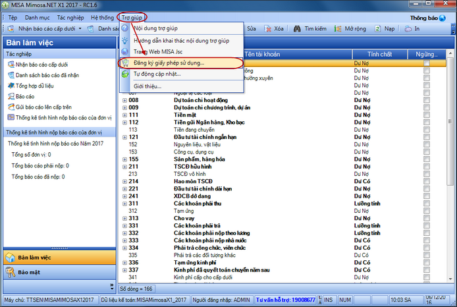This screenshot has width=457, height=307.
Task: Click the Báo cáo sidebar icon
Action: [x=11, y=96]
